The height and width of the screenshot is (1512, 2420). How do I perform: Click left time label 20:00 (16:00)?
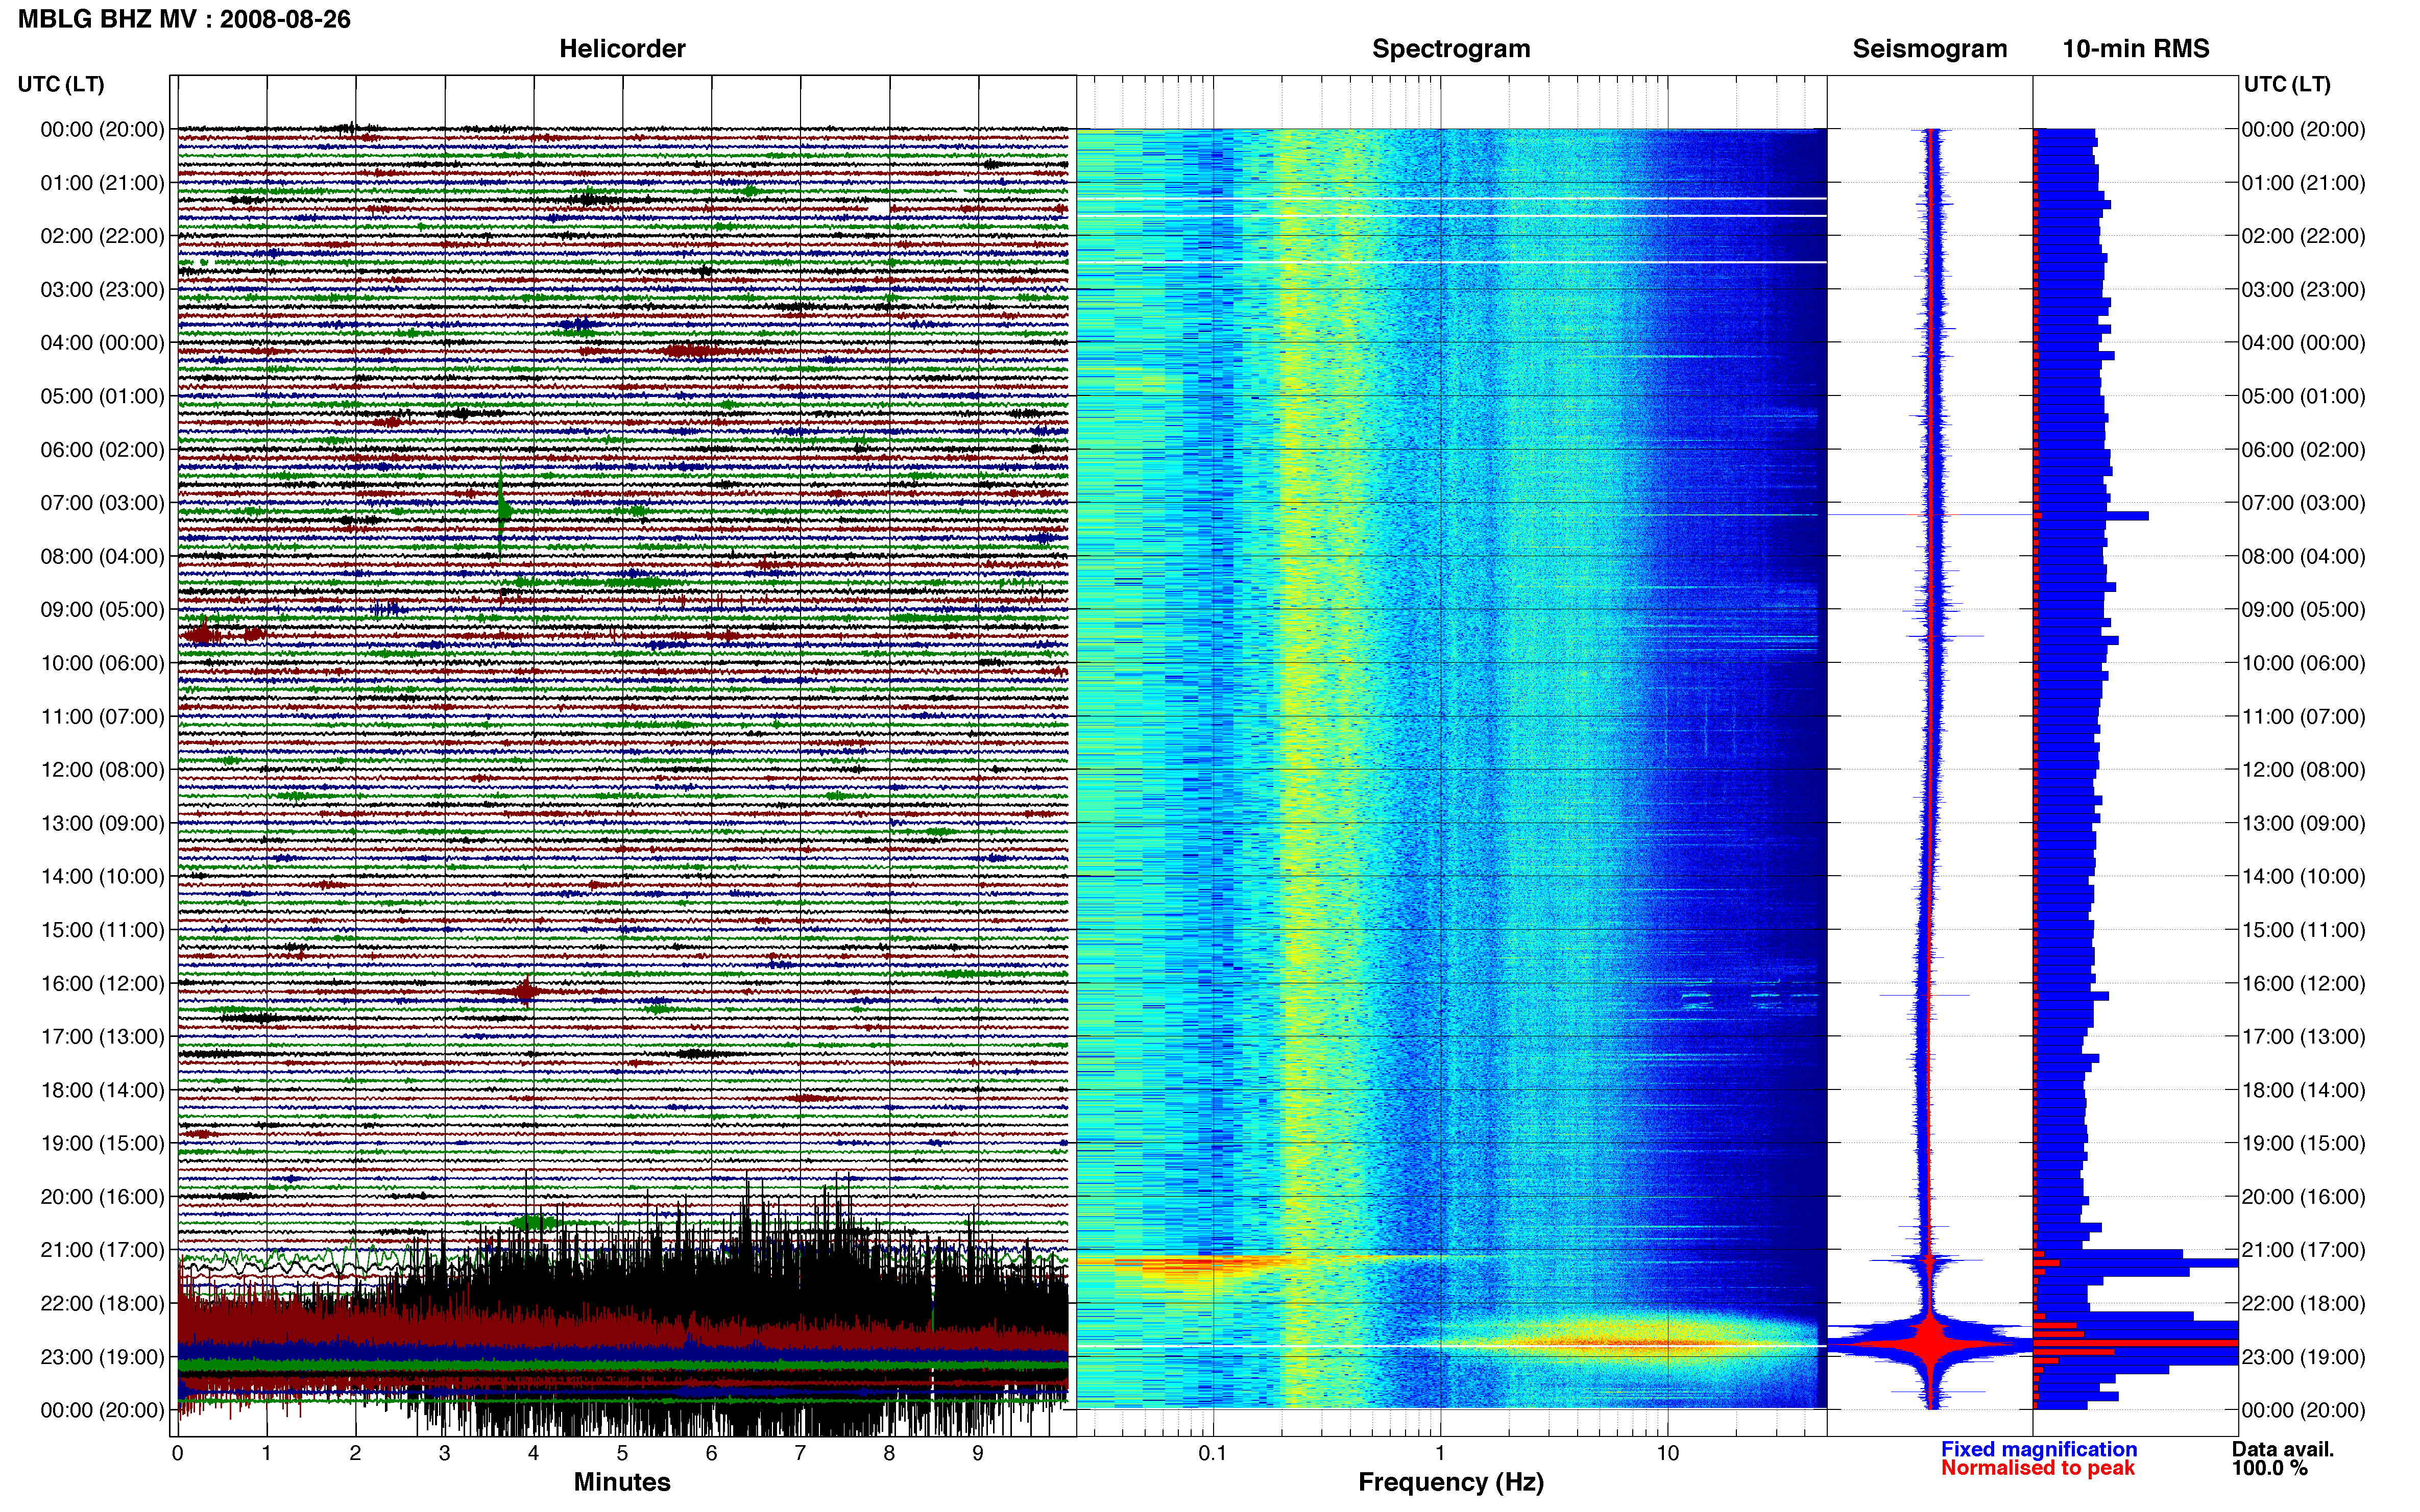pyautogui.click(x=102, y=1197)
